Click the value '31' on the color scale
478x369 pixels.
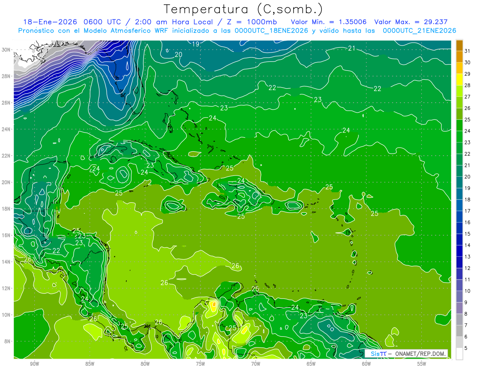[468, 51]
